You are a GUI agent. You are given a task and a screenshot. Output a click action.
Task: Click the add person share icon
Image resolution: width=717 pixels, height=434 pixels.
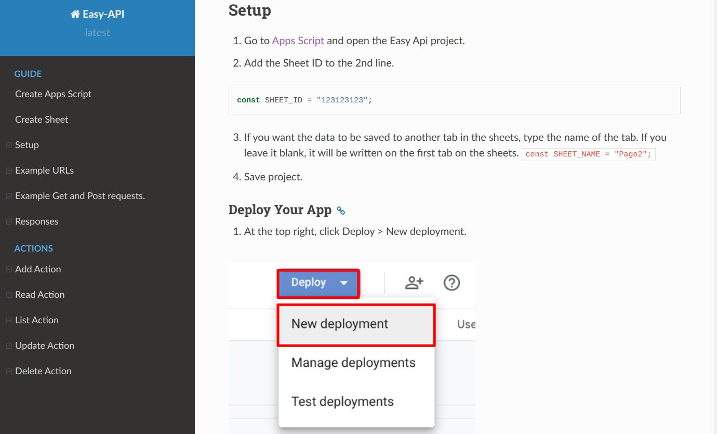414,283
